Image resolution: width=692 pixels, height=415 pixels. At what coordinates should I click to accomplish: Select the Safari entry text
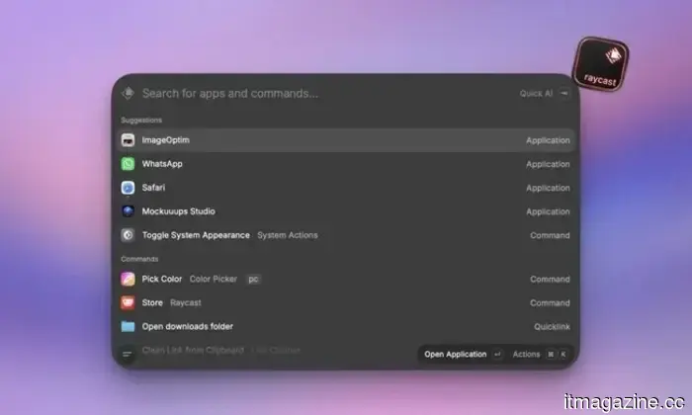[x=153, y=188]
